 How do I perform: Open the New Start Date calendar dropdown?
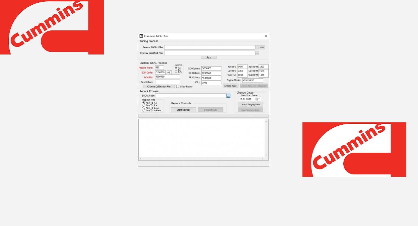tap(259, 99)
